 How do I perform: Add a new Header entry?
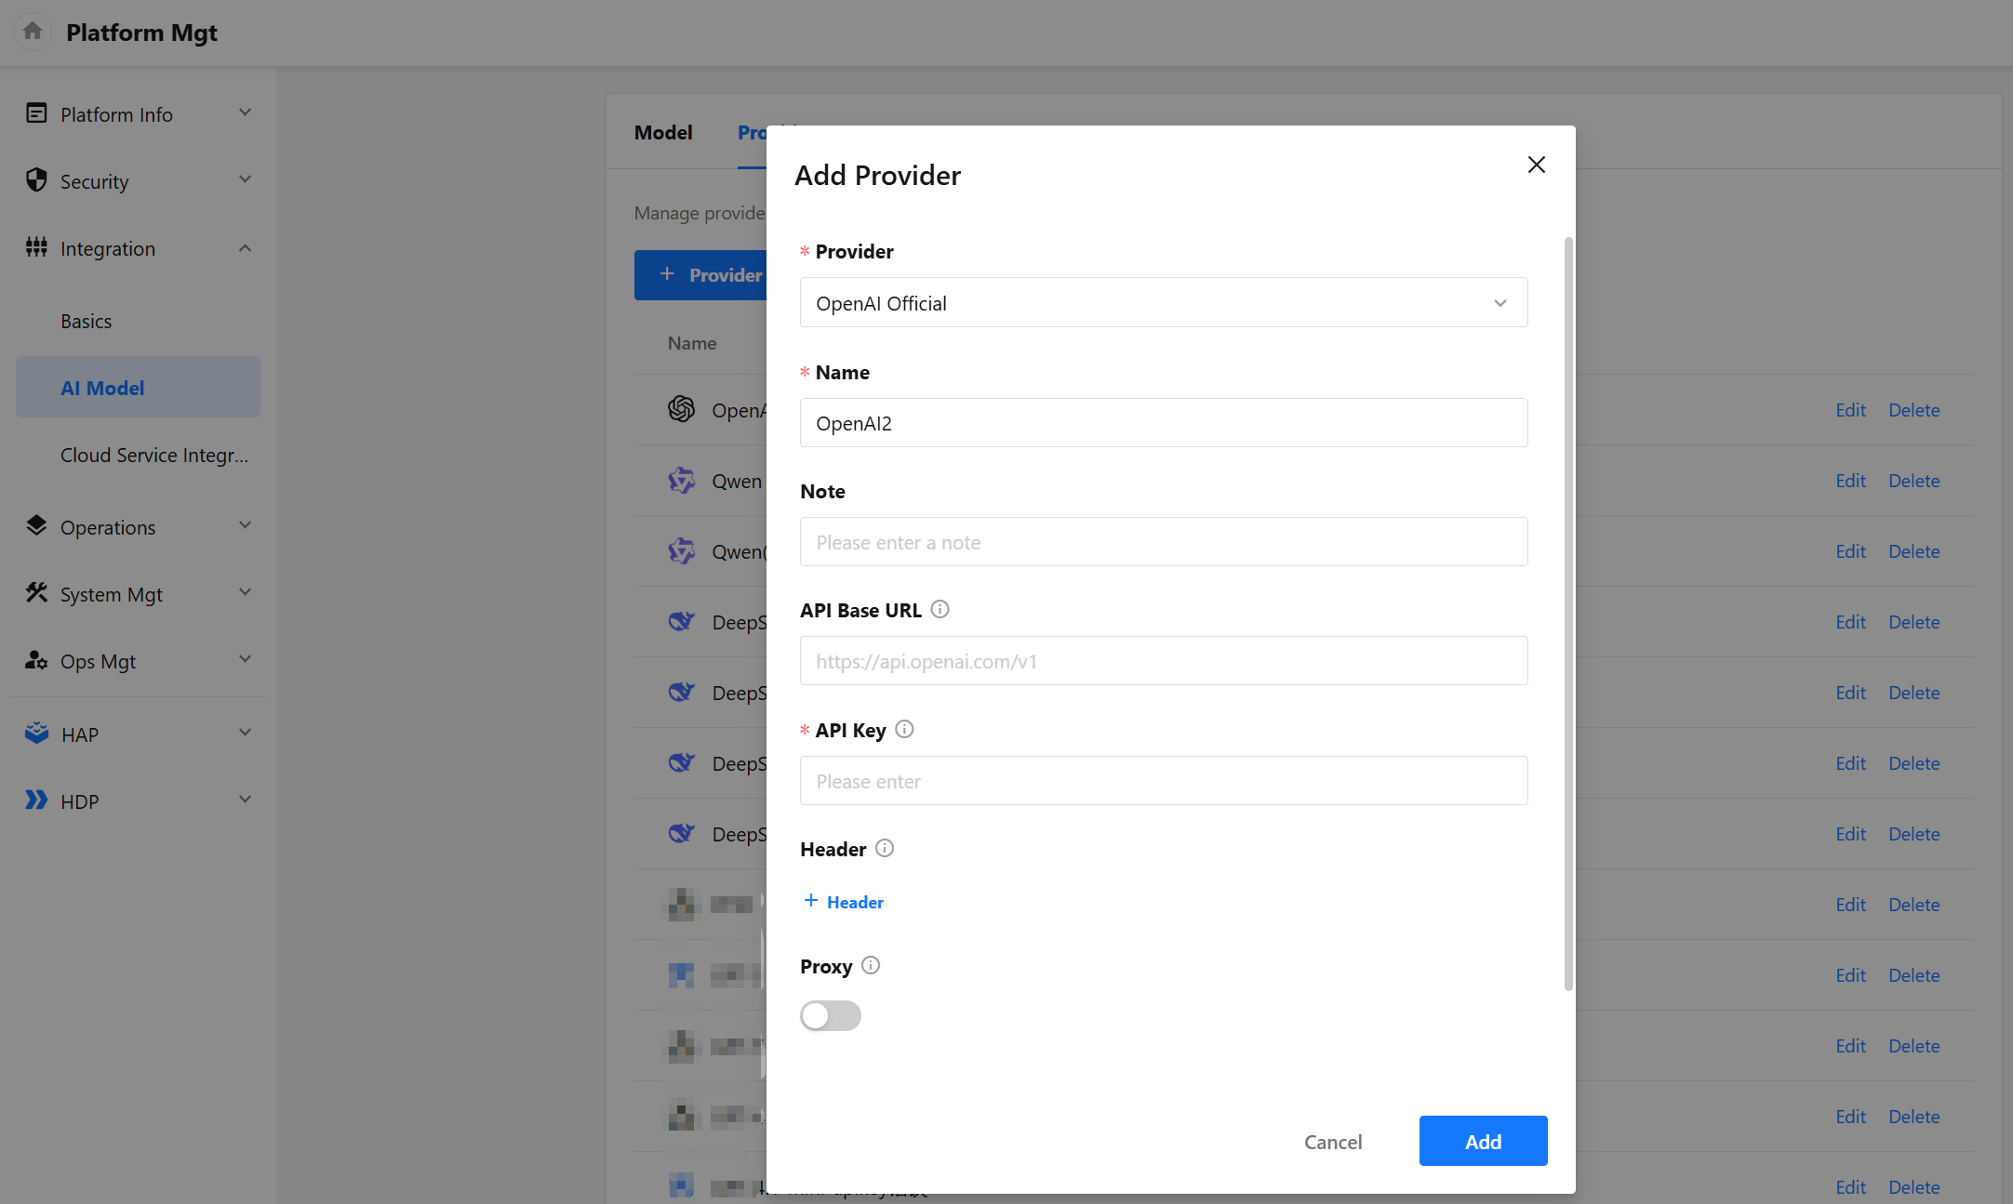tap(844, 901)
